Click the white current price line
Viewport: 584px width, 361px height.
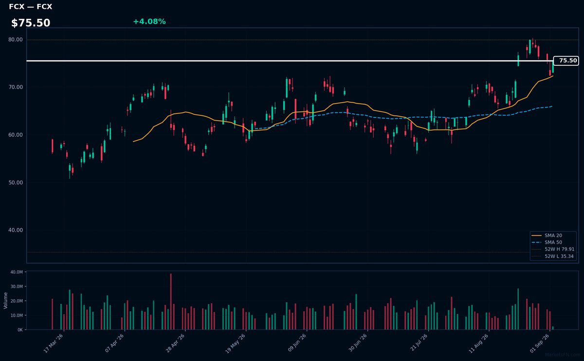coord(290,61)
